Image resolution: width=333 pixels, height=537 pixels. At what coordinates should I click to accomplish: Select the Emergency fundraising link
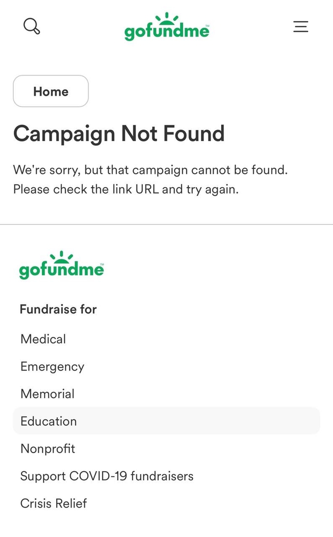point(52,366)
